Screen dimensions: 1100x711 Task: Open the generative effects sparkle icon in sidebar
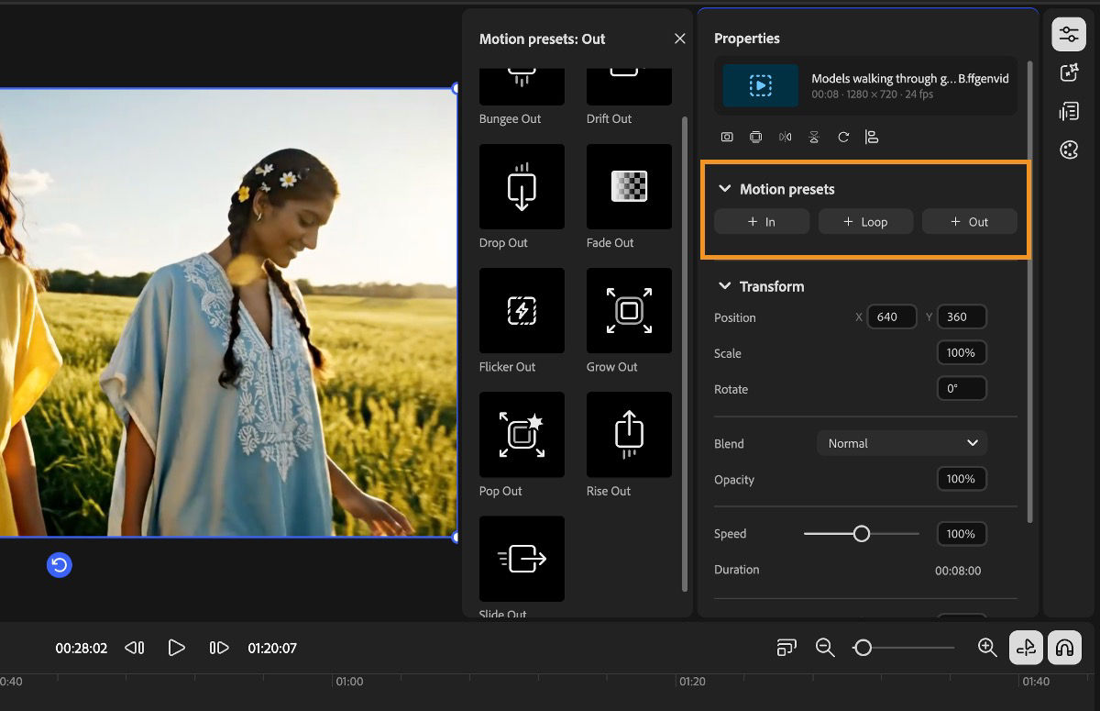click(x=1069, y=73)
